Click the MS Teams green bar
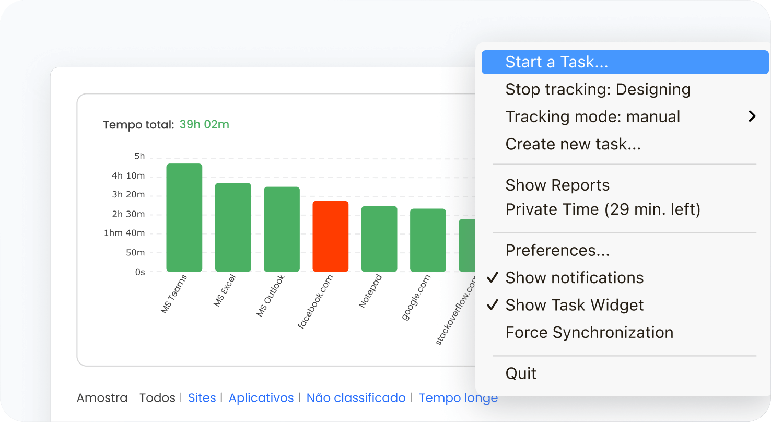 pos(184,218)
